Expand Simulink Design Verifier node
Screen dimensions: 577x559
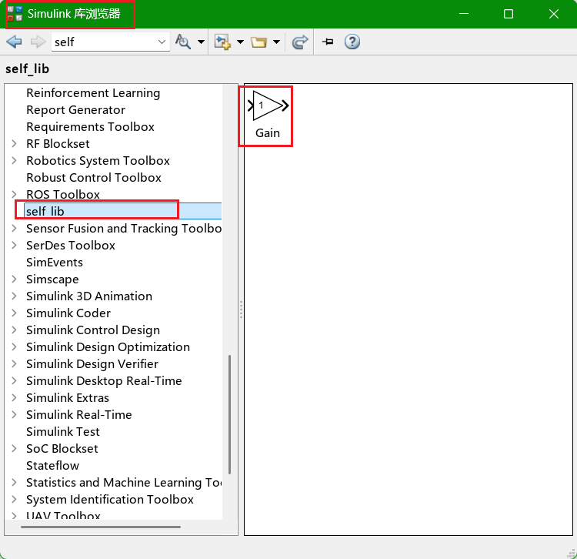point(15,364)
